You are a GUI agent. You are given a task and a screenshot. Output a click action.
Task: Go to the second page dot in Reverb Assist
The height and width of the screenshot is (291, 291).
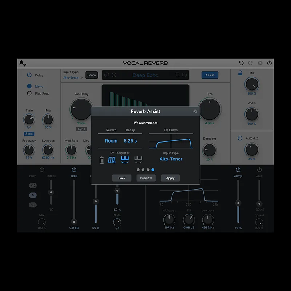(143, 170)
